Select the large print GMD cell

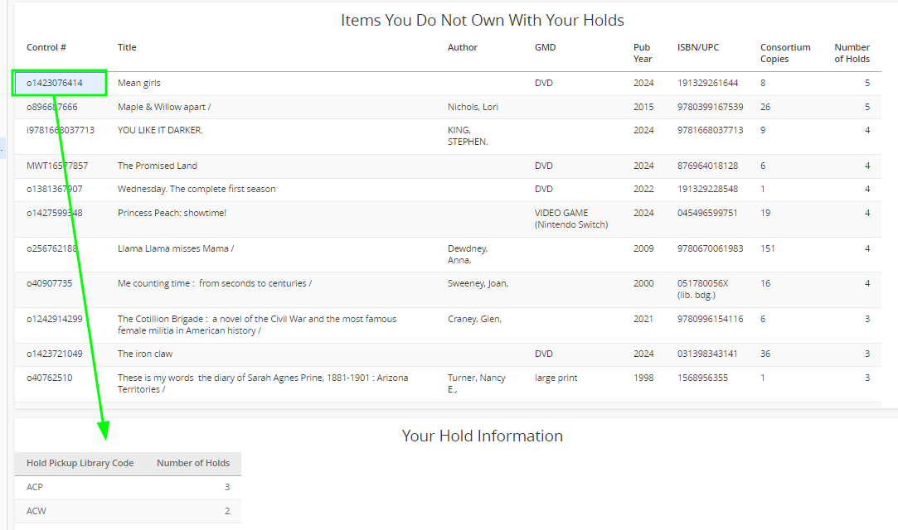tap(556, 378)
